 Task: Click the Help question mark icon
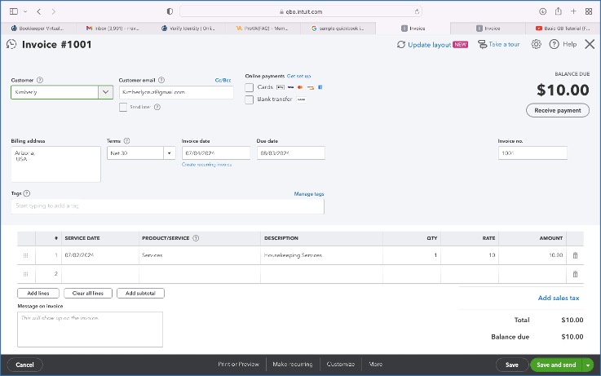(554, 45)
